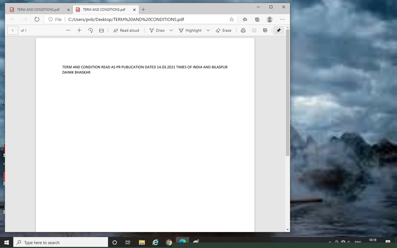Rotate the PDF page
397x248 pixels.
[x=90, y=30]
